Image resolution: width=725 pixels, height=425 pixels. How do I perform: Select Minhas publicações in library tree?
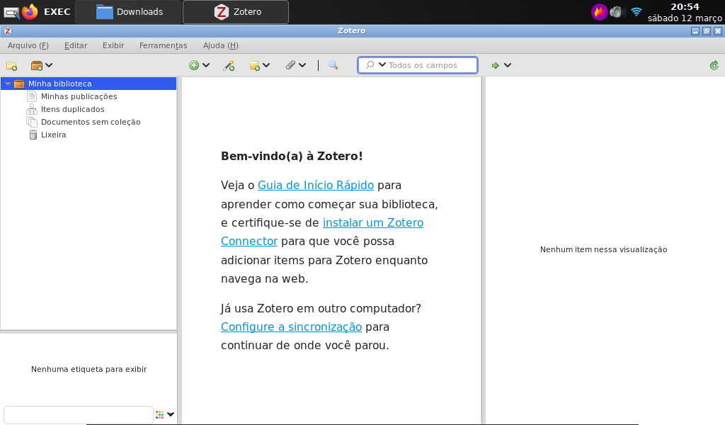click(x=79, y=96)
